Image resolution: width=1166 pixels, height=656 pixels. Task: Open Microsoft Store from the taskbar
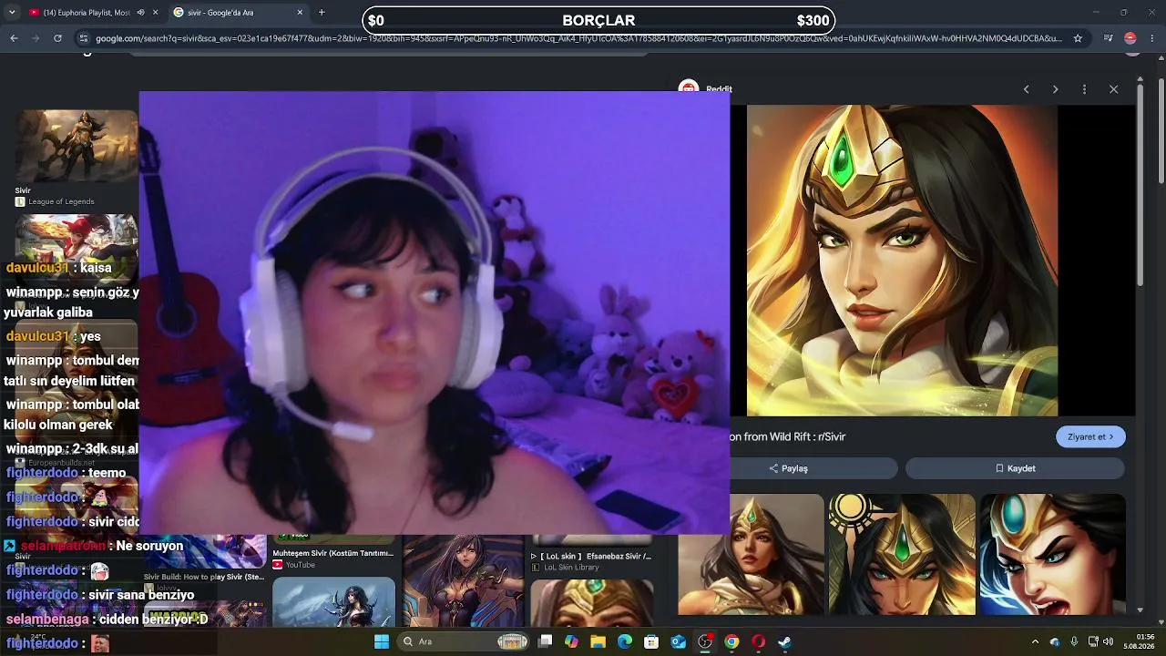click(651, 641)
